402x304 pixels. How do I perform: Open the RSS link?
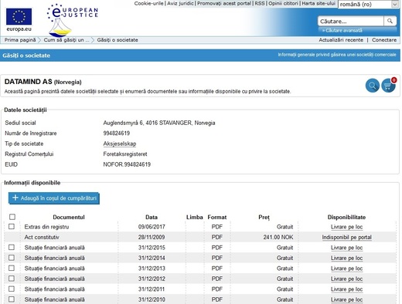(260, 4)
